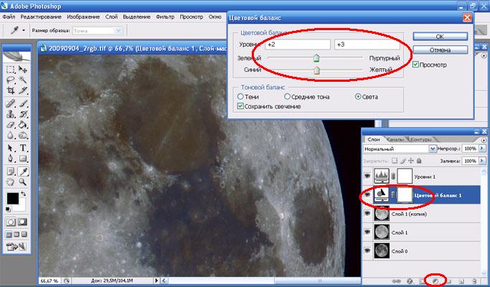Select the Move tool
This screenshot has width=490, height=287.
pyautogui.click(x=23, y=69)
